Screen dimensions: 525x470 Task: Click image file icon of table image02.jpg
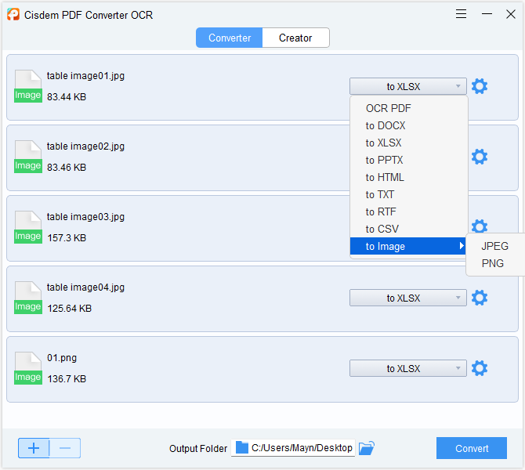[28, 157]
